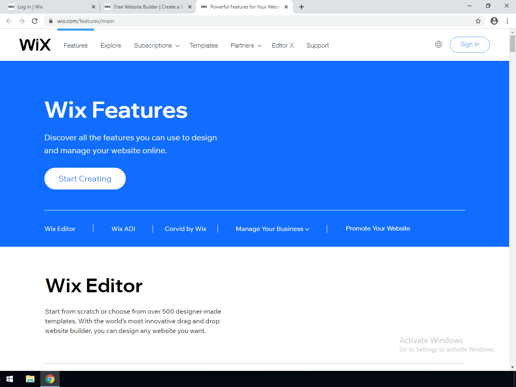
Task: Select the 'Powerful Features for Your Website' tab
Action: (244, 7)
